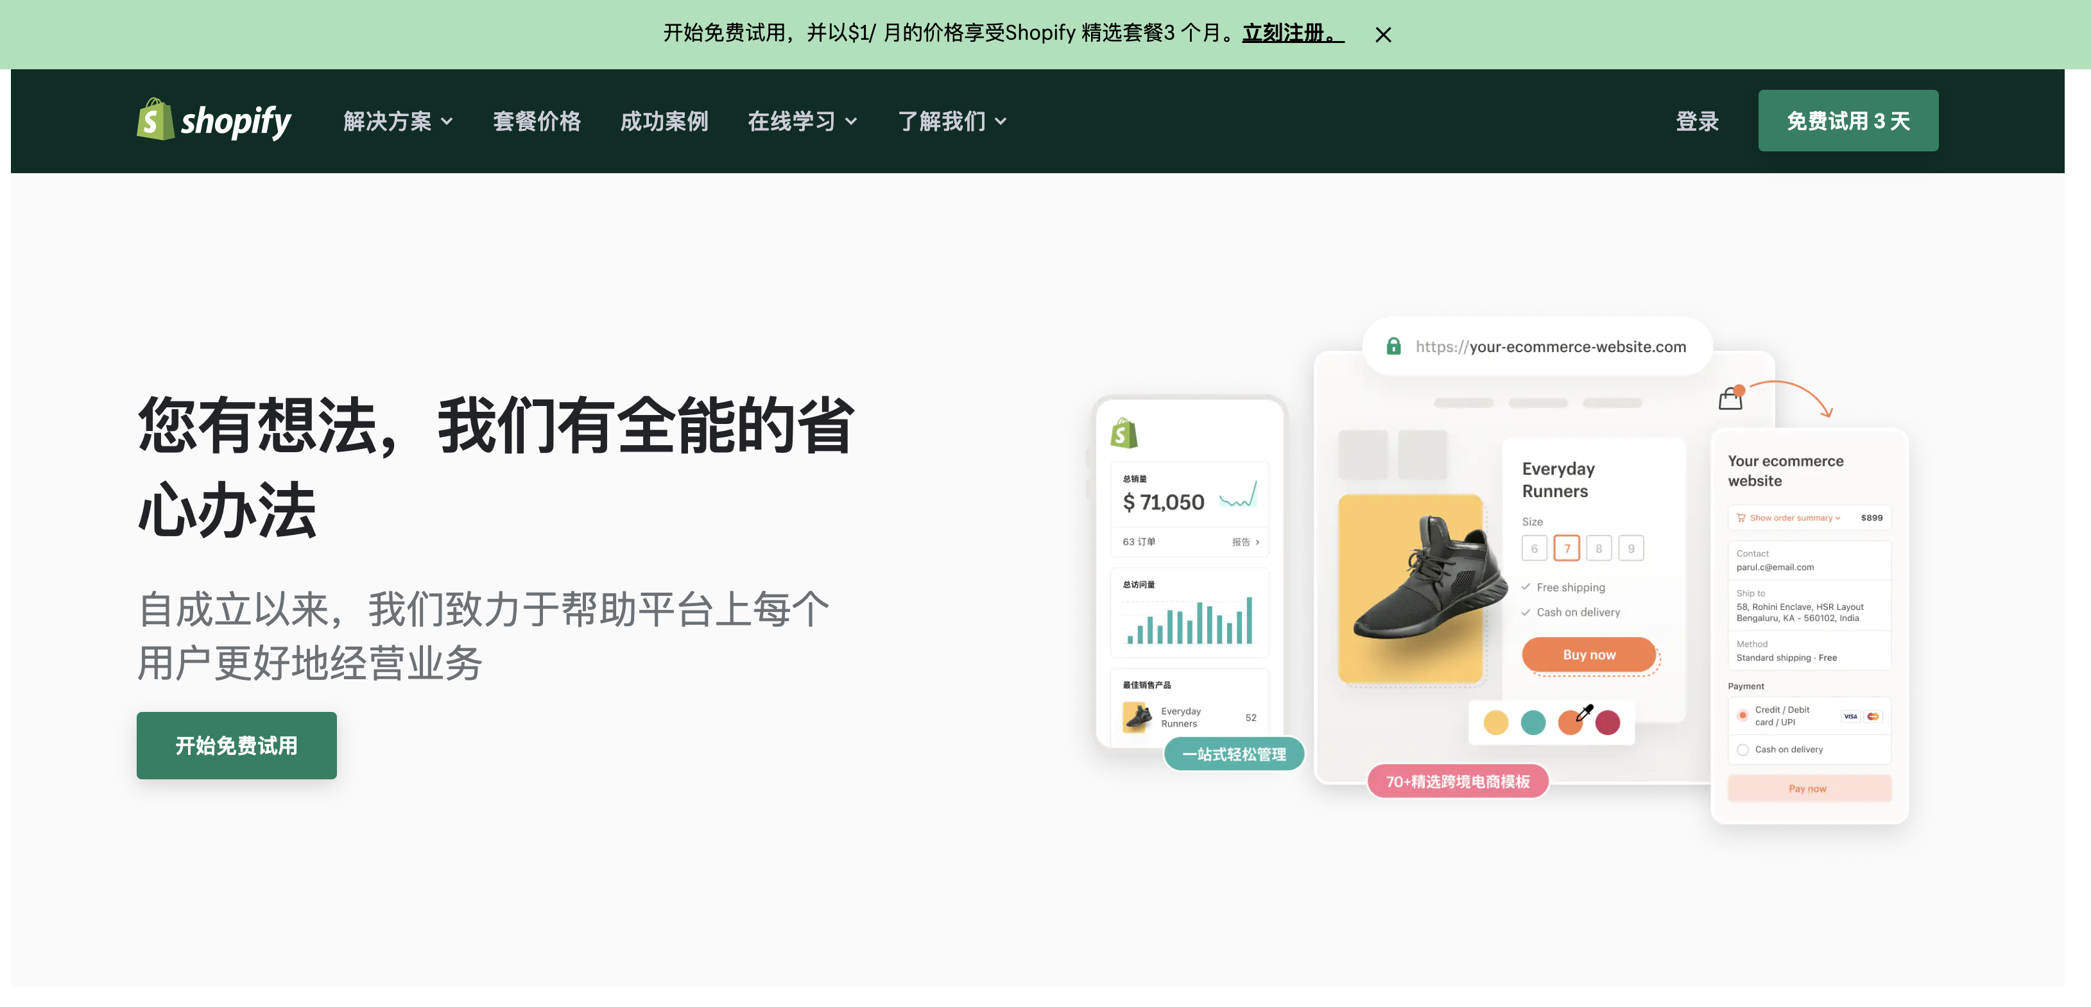The image size is (2091, 1007).
Task: Close the green promo banner
Action: point(1382,35)
